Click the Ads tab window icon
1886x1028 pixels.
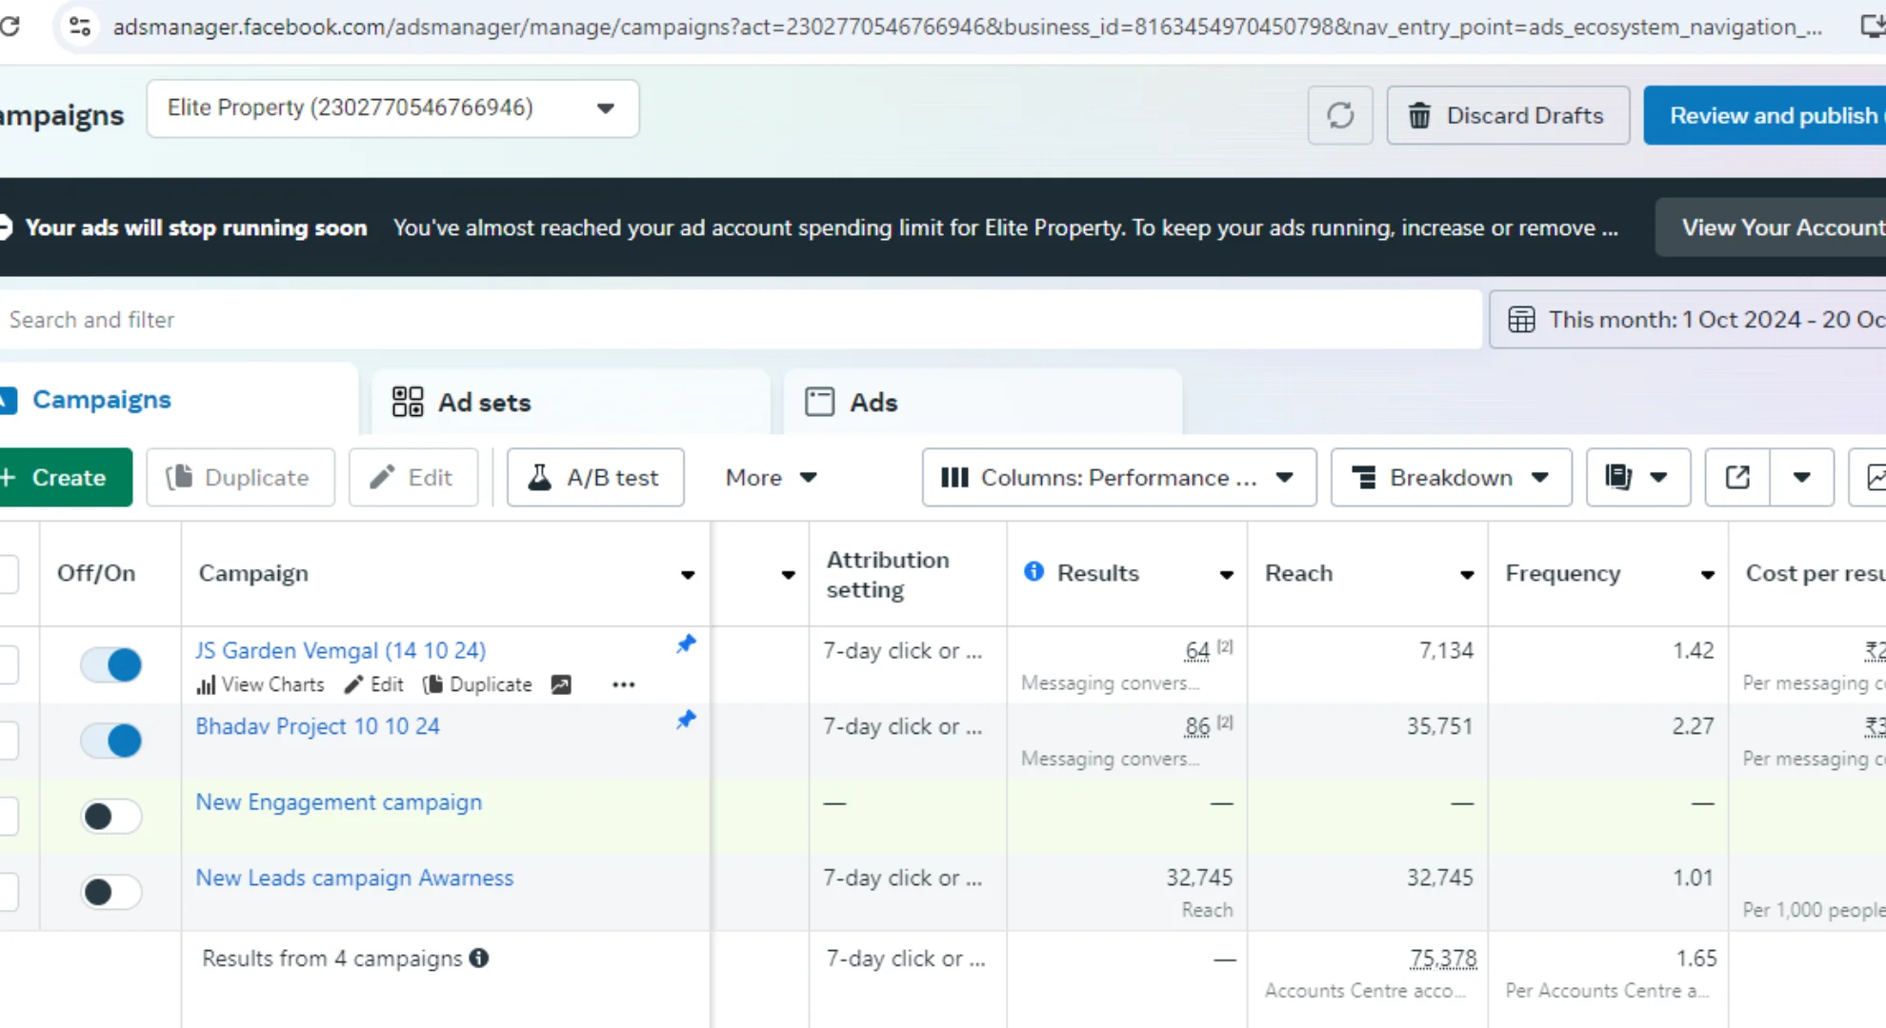pos(819,402)
